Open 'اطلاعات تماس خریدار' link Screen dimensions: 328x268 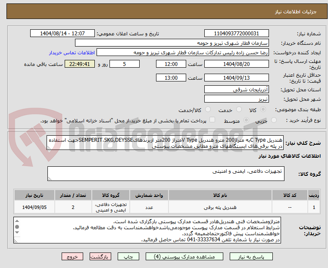tap(72, 53)
